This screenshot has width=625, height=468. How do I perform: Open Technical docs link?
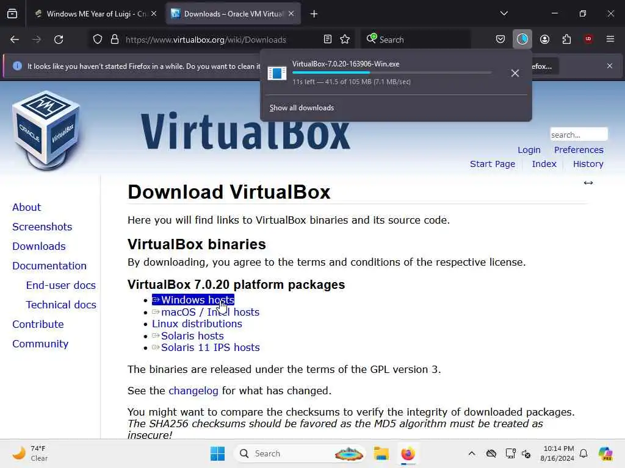61,305
